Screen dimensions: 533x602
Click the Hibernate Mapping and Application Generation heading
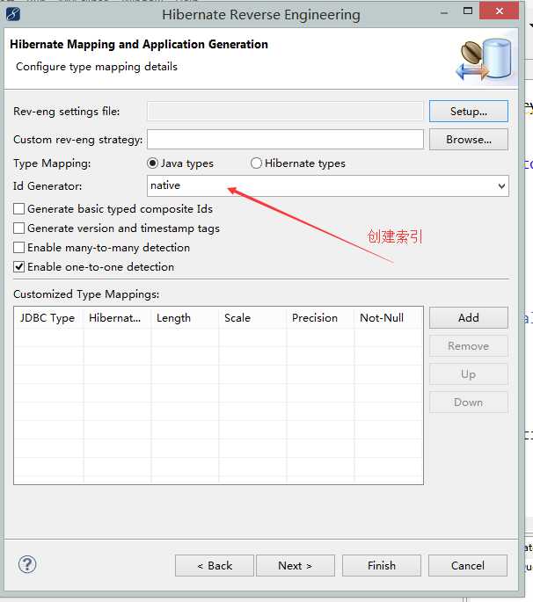(x=139, y=45)
